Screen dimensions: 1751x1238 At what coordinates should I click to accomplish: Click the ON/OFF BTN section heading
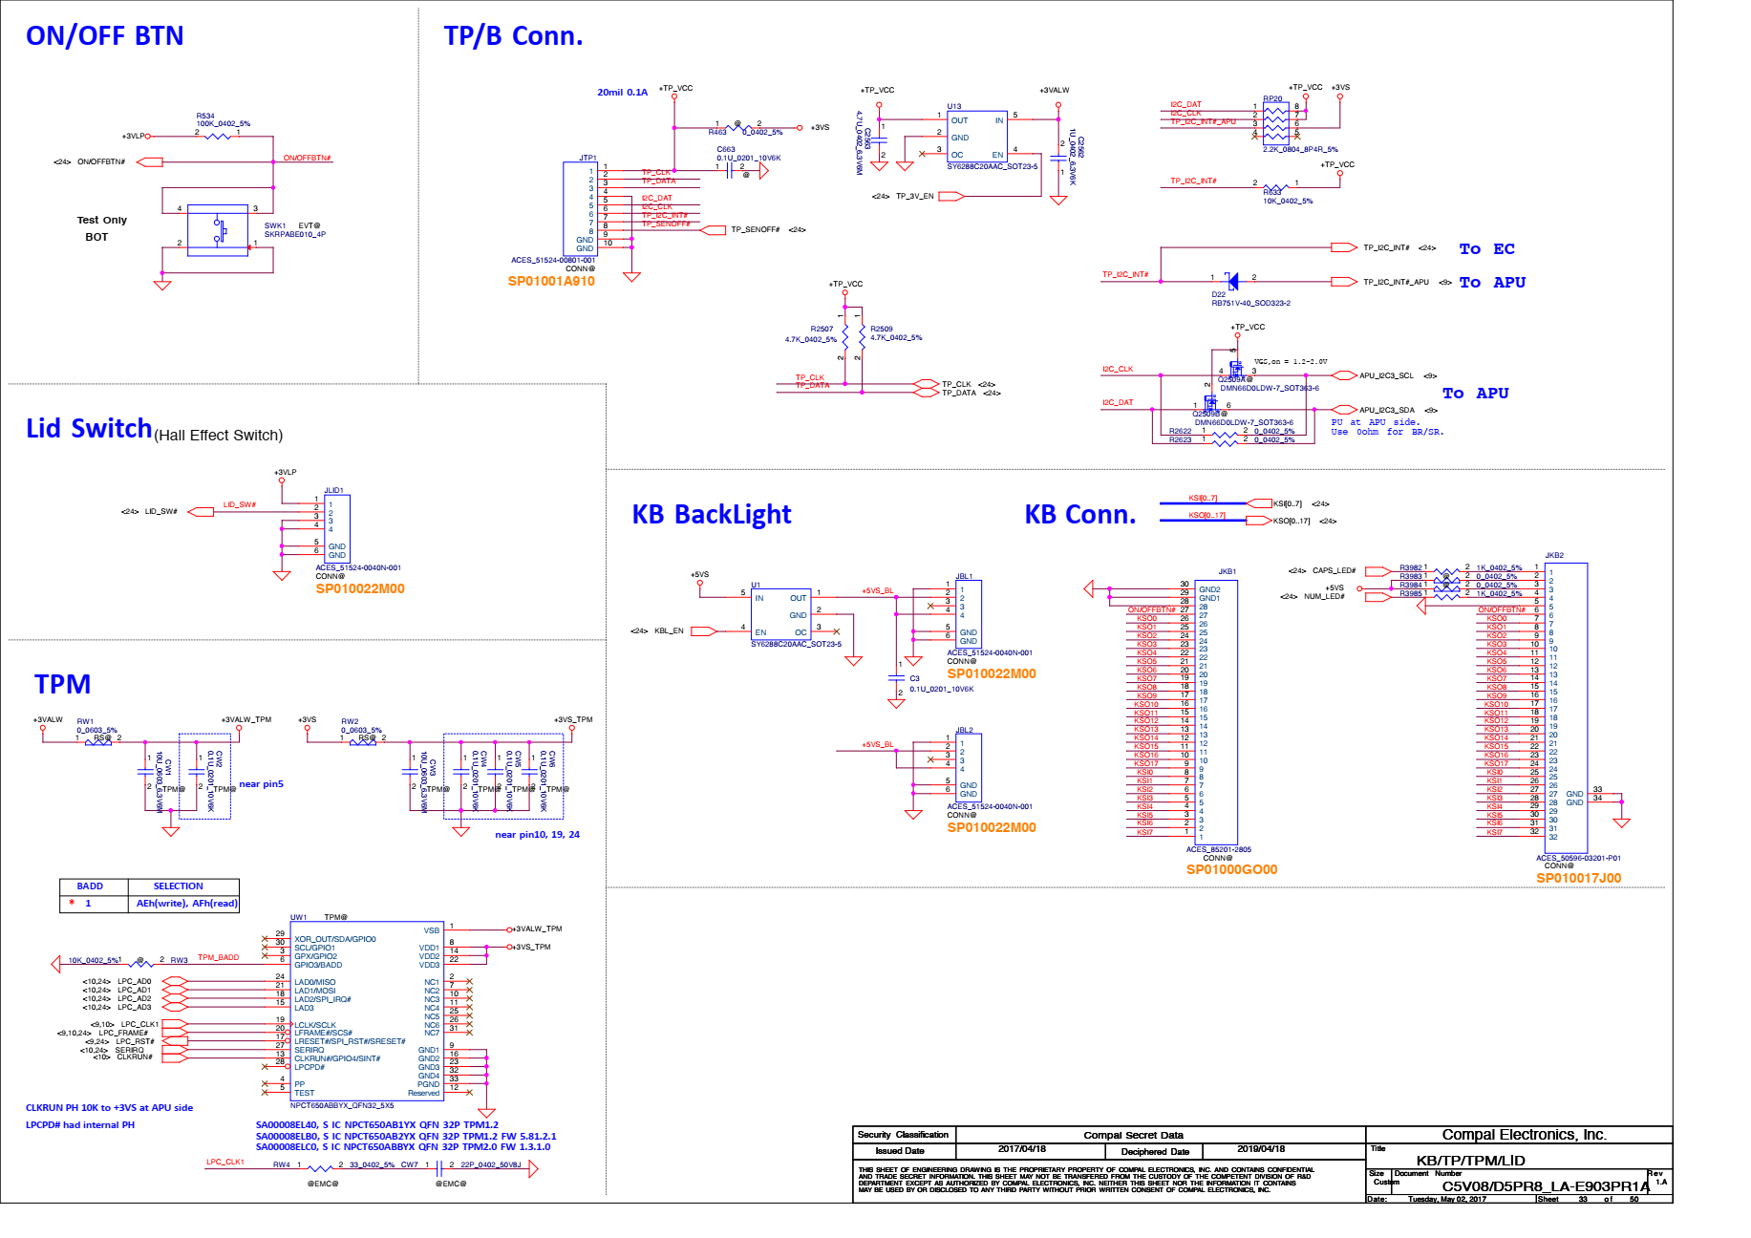[104, 36]
